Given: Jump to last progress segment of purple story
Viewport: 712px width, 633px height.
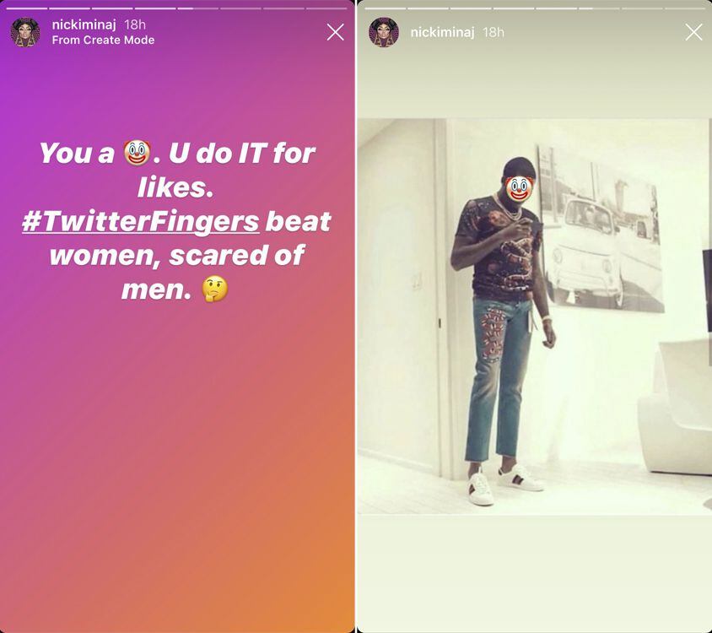Looking at the screenshot, I should coord(326,8).
